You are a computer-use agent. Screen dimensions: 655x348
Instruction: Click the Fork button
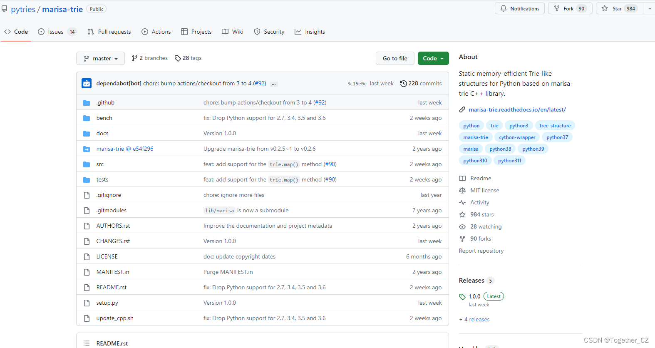[x=570, y=8]
